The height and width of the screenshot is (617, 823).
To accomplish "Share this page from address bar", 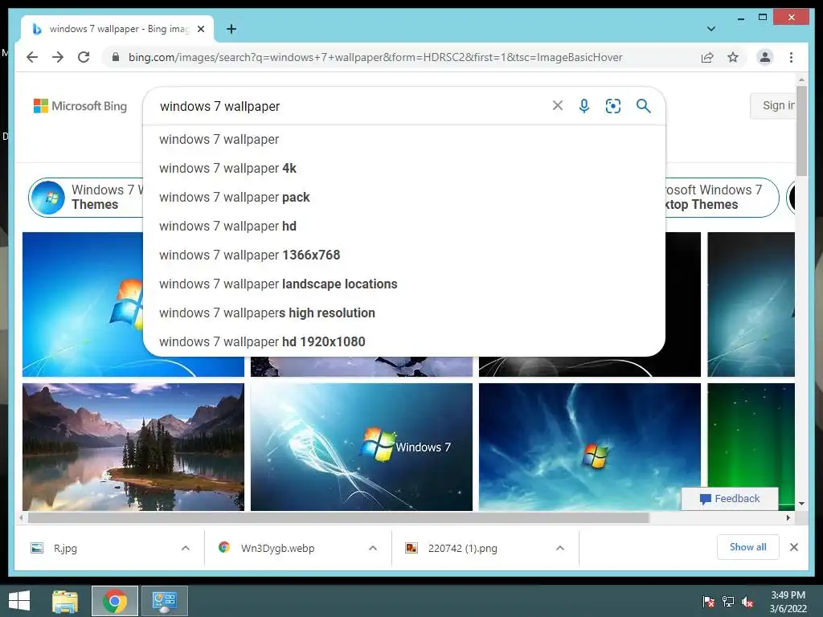I will (707, 57).
